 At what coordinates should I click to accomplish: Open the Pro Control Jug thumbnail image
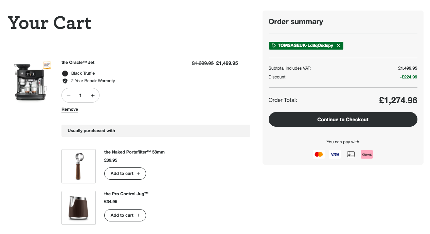coord(78,208)
